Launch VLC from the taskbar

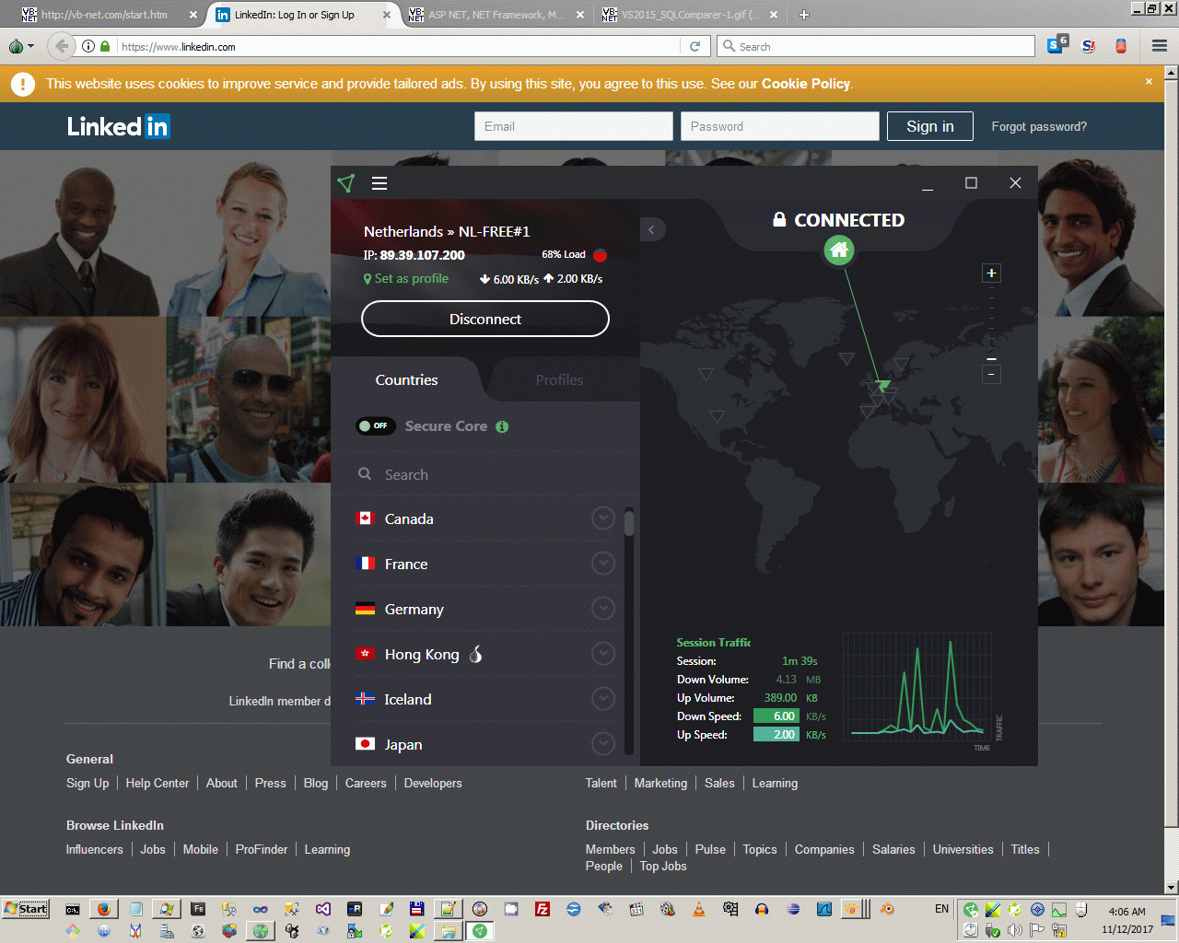(x=699, y=909)
